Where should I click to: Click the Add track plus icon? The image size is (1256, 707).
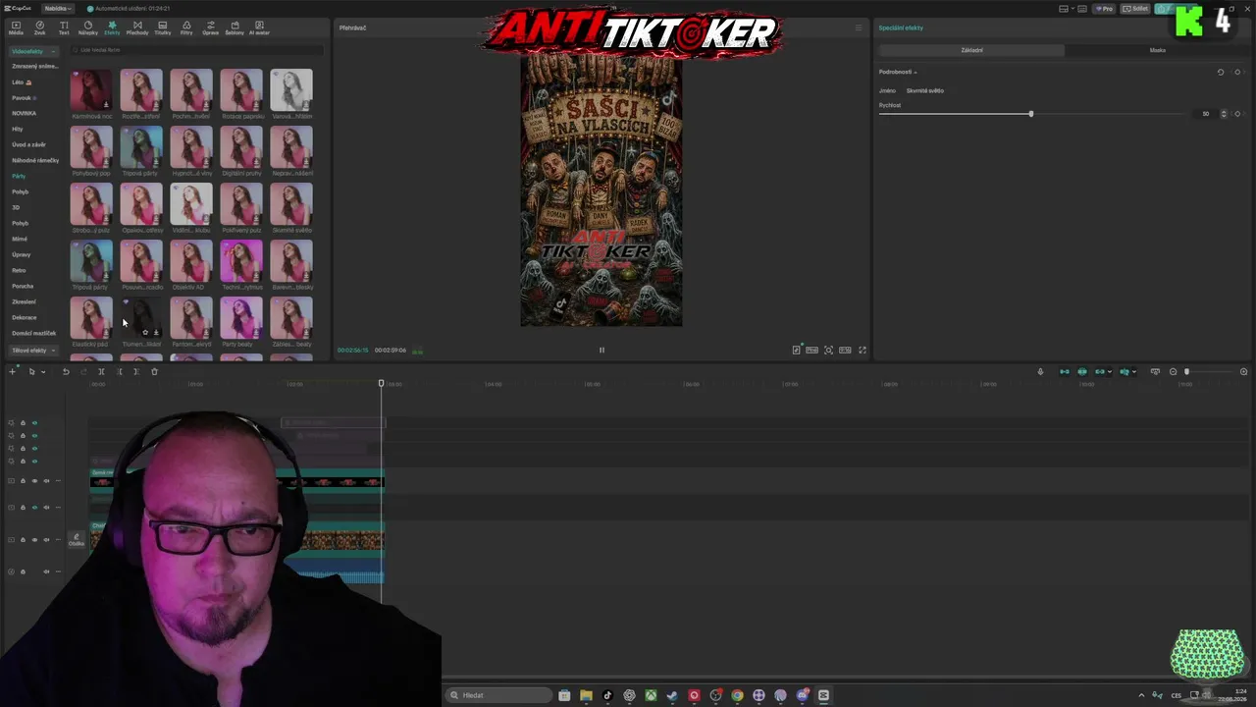12,371
